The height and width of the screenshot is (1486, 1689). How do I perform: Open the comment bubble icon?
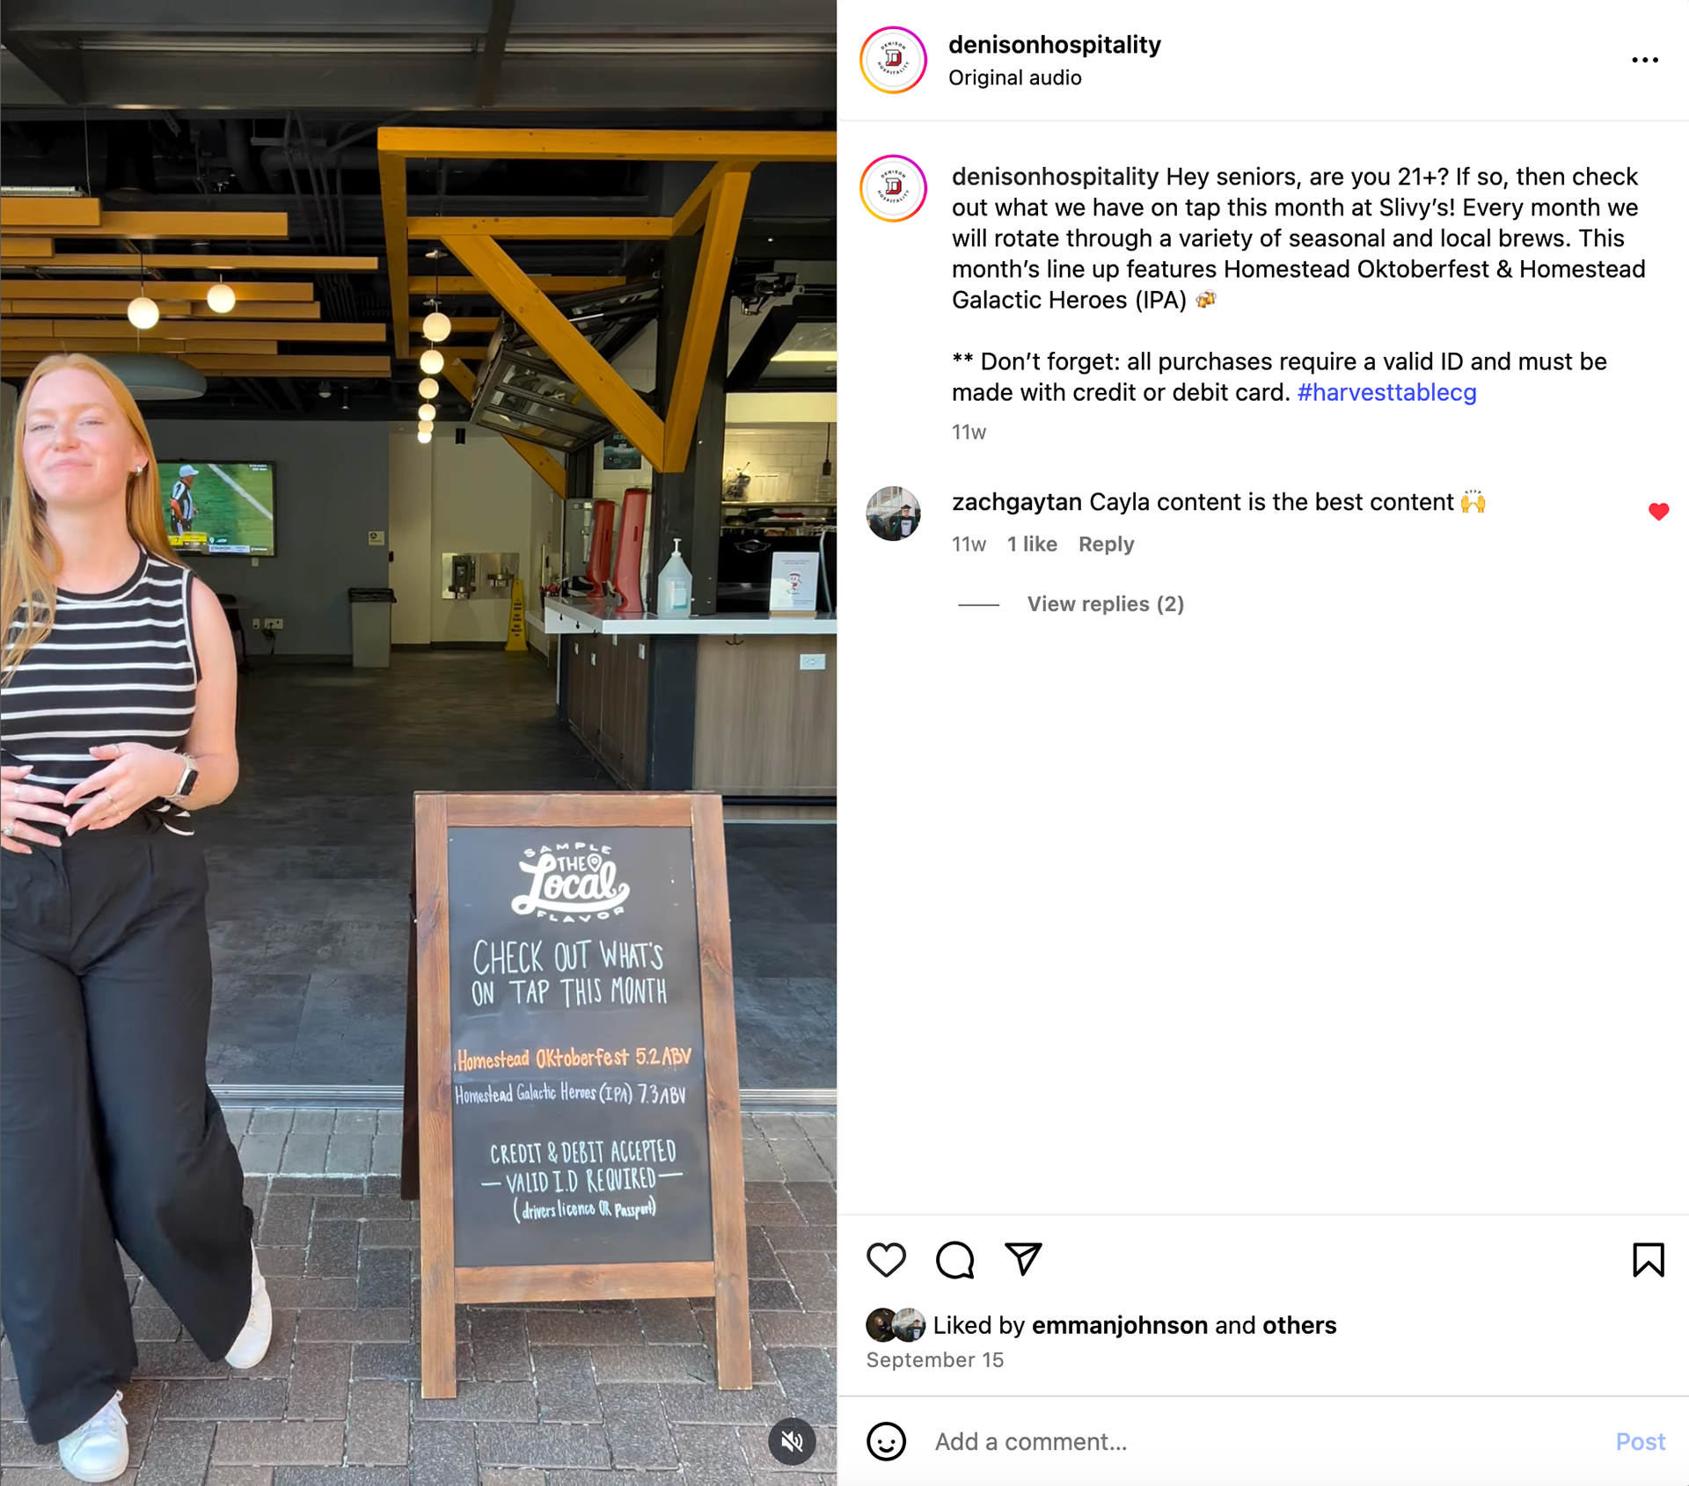(x=954, y=1259)
